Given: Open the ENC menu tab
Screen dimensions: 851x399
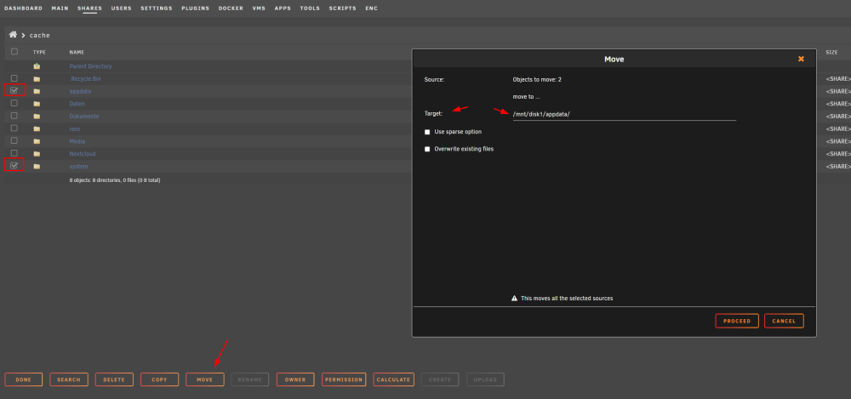Looking at the screenshot, I should 371,9.
